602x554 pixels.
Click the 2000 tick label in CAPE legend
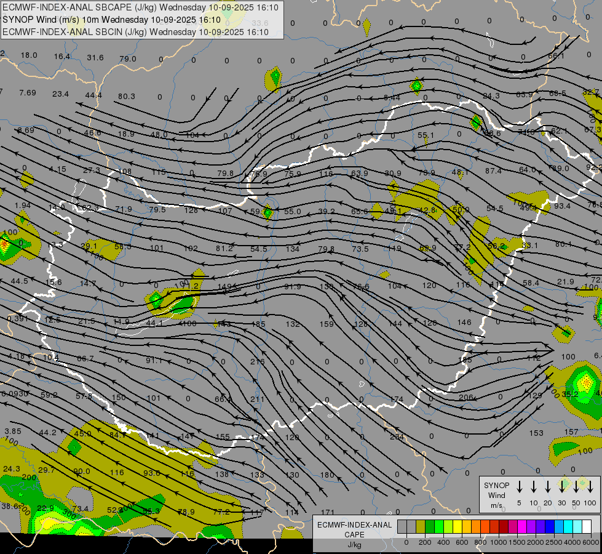click(x=536, y=542)
